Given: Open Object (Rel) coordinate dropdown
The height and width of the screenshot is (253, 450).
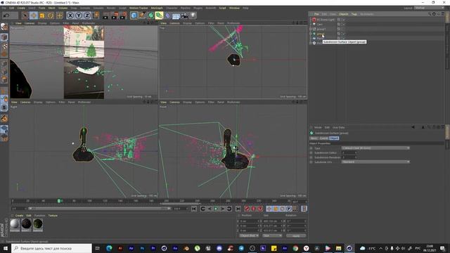Looking at the screenshot, I should pos(249,236).
